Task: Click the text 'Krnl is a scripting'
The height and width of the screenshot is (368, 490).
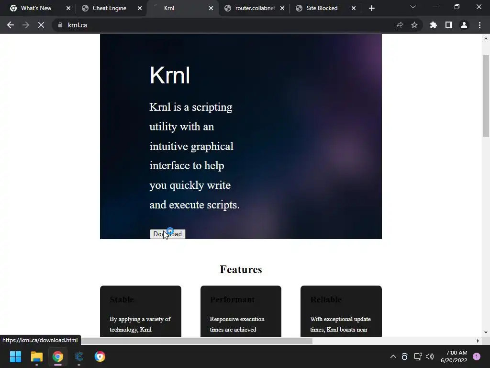Action: (x=190, y=107)
